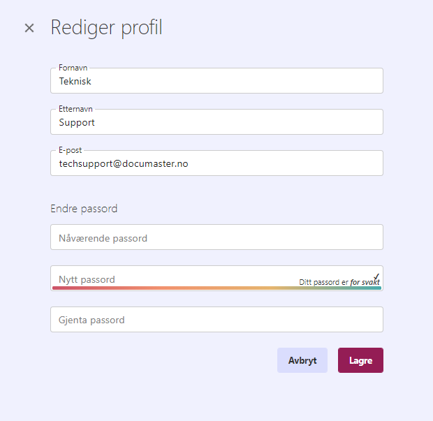Viewport: 433px width, 421px height.
Task: Focus the Nytt passord input
Action: coord(175,278)
